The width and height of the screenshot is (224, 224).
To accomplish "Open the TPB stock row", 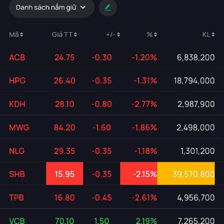I will pos(112,197).
